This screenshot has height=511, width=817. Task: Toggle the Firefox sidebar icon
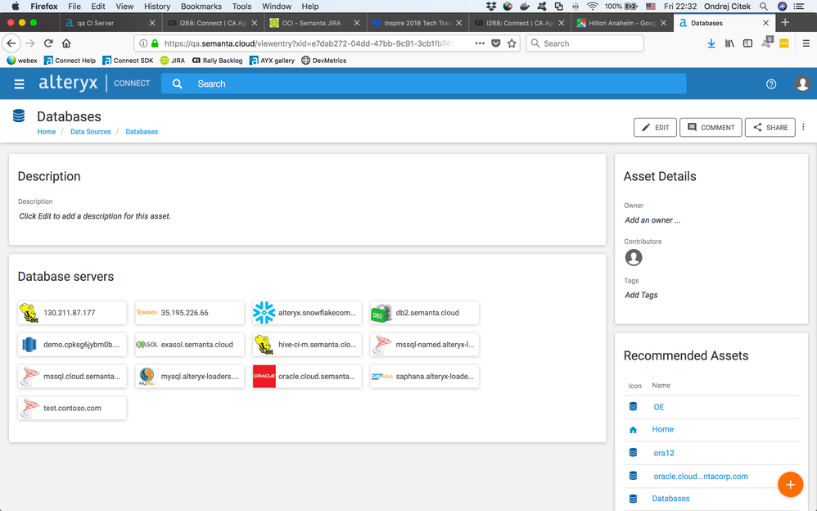747,43
